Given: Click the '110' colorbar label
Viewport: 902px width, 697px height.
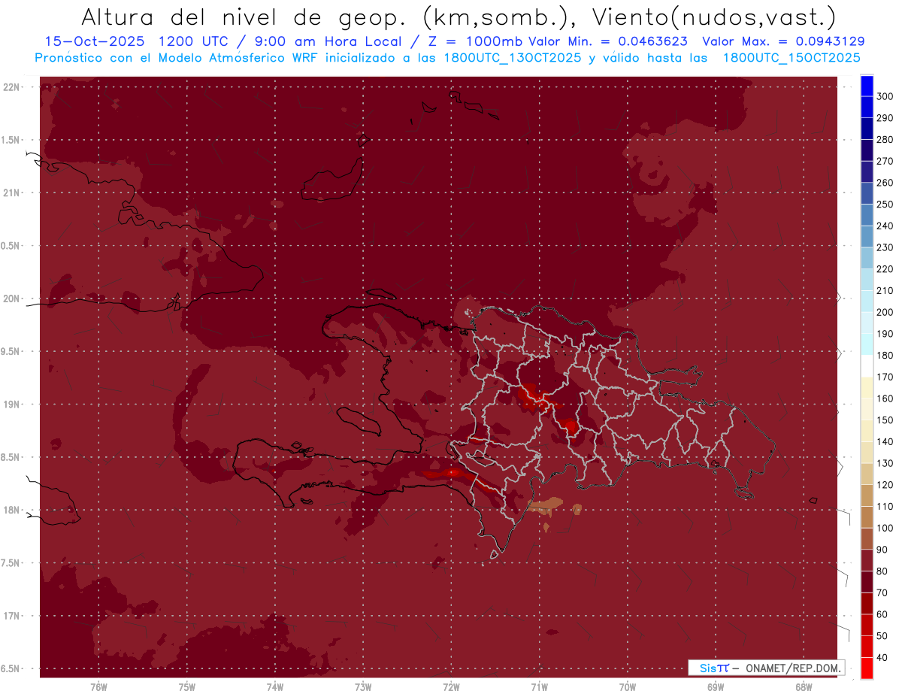Looking at the screenshot, I should click(885, 507).
